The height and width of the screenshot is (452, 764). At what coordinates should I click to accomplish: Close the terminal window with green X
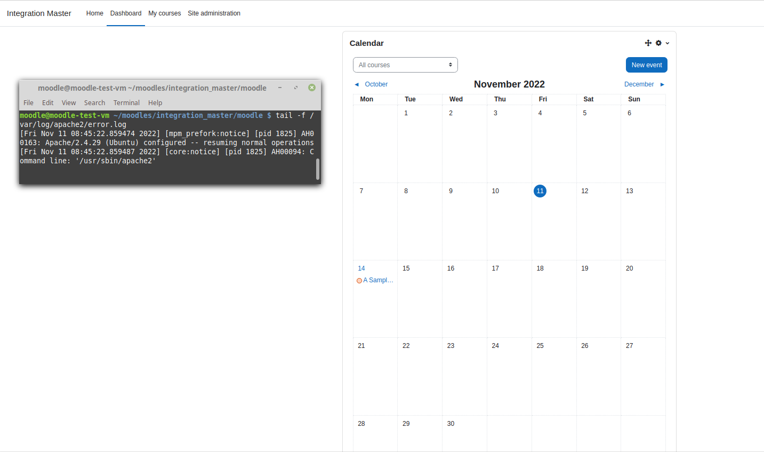[x=312, y=88]
